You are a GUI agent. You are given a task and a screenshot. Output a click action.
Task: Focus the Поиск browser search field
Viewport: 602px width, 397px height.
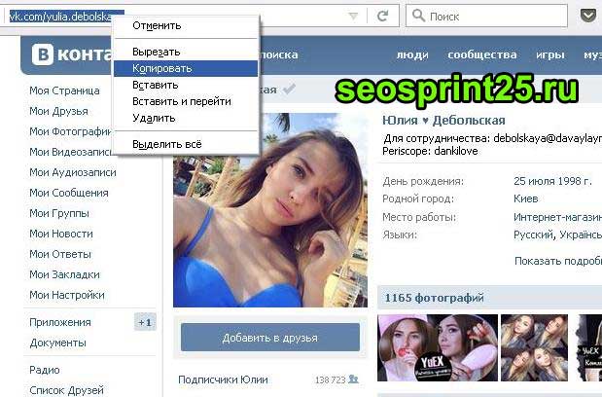pos(486,16)
